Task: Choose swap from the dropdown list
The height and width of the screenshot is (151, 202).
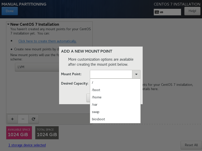Action: point(115,112)
